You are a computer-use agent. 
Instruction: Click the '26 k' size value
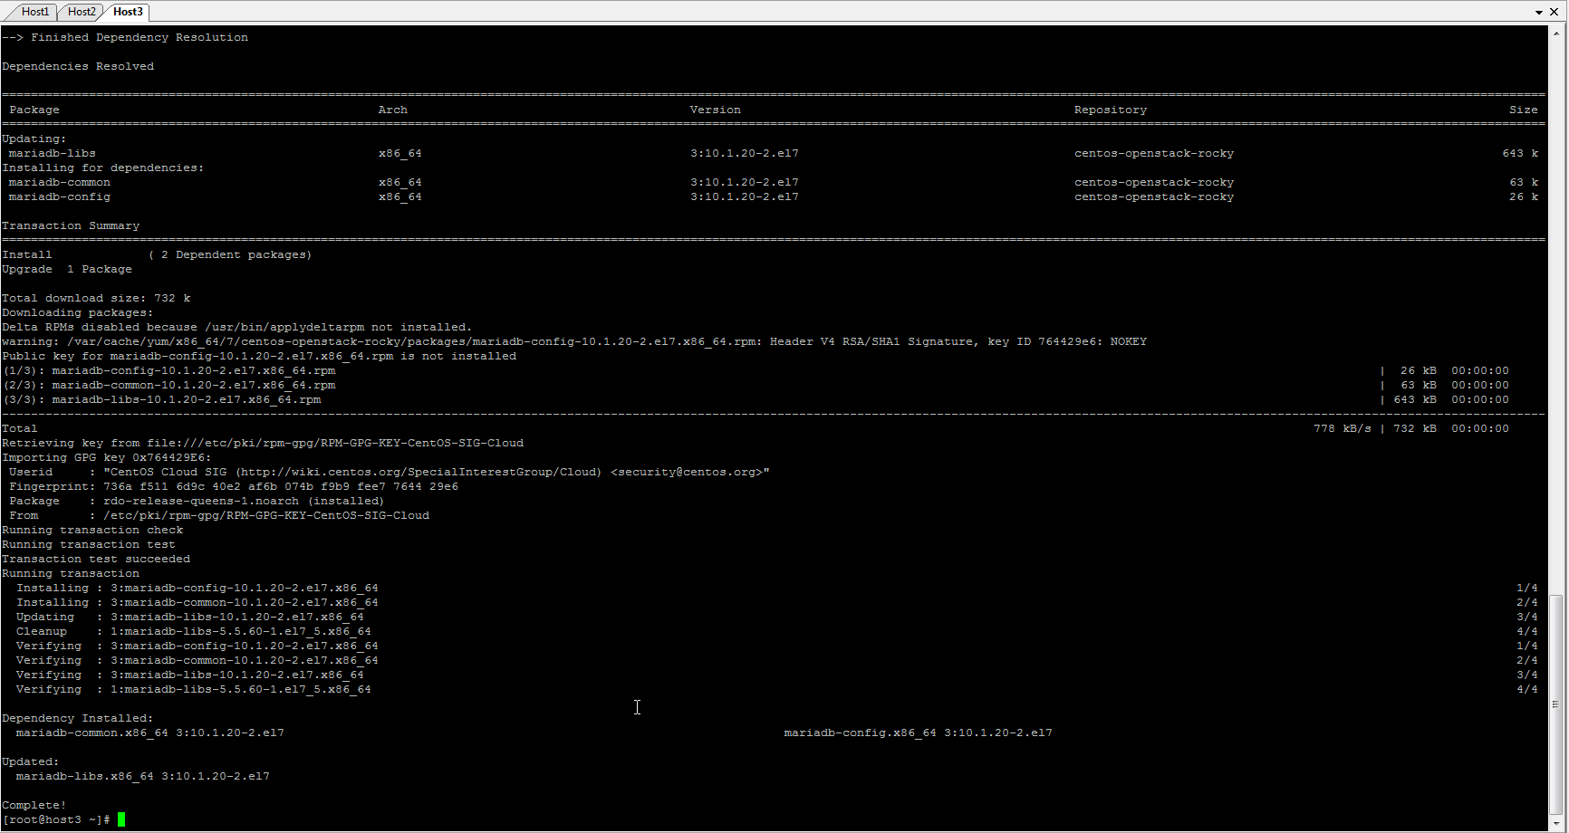pyautogui.click(x=1524, y=196)
